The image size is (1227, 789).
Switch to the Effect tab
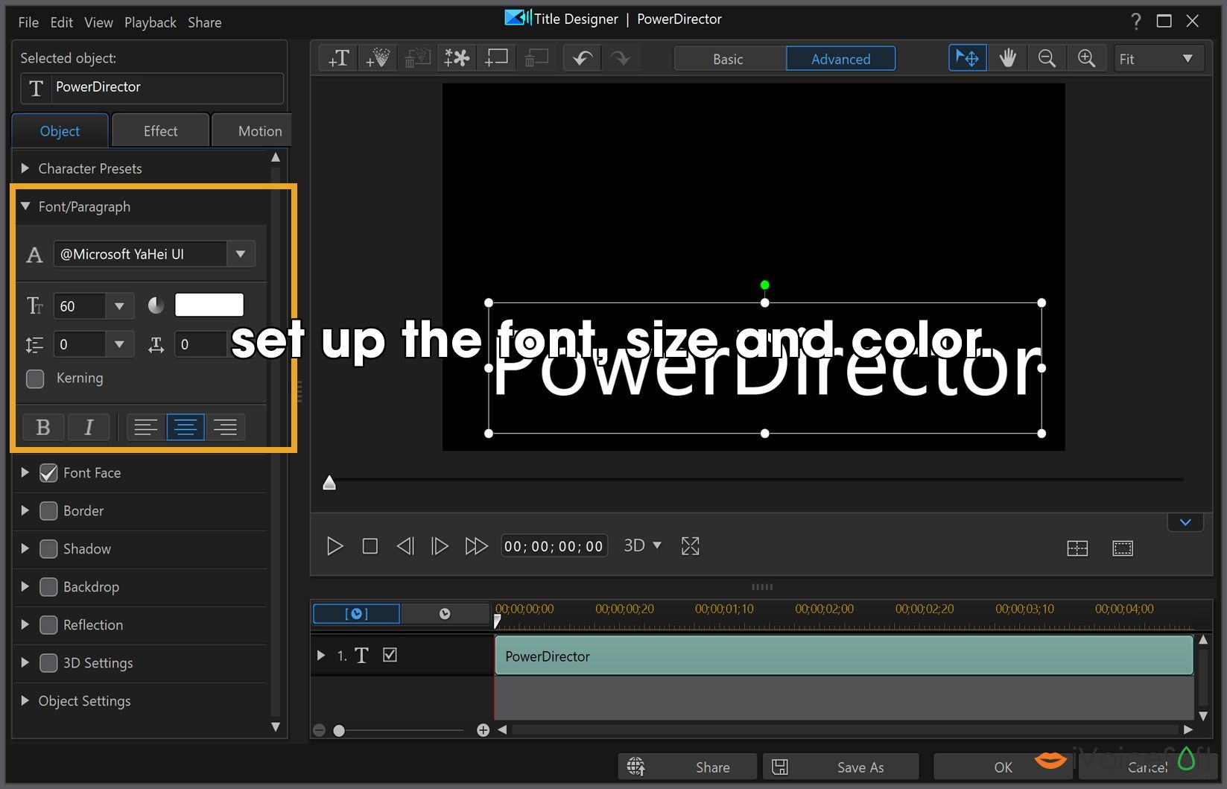pos(160,131)
